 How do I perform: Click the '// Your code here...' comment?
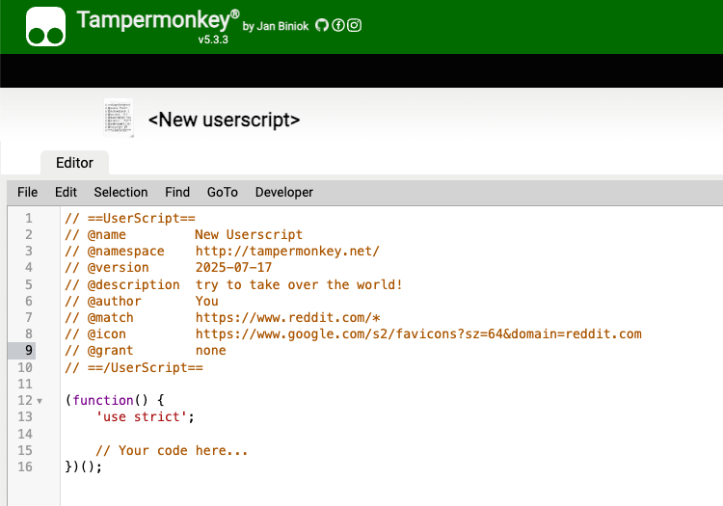[x=172, y=451]
